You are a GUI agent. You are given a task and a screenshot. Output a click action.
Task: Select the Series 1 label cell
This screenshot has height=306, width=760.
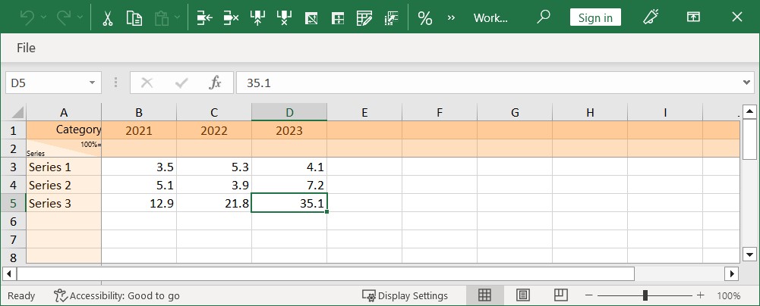point(64,167)
